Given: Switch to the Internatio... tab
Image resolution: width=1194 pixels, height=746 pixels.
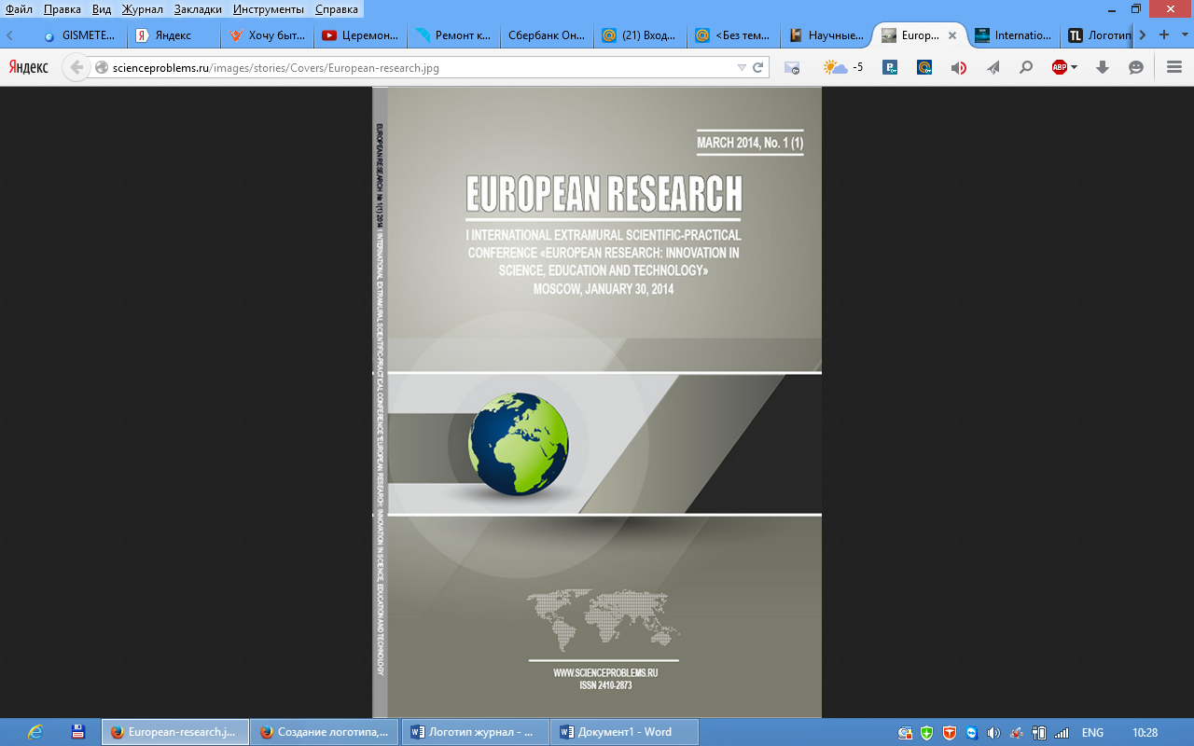Looking at the screenshot, I should click(1012, 35).
